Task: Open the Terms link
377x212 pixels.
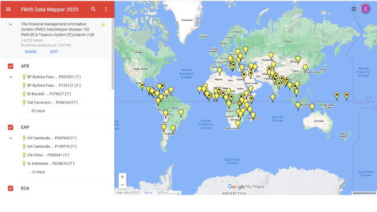Action: pyautogui.click(x=148, y=192)
